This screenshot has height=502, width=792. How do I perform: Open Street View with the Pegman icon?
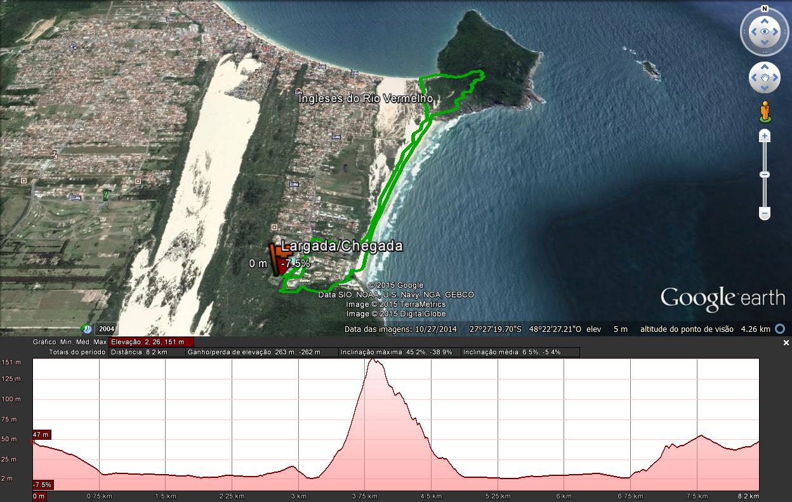[x=764, y=110]
